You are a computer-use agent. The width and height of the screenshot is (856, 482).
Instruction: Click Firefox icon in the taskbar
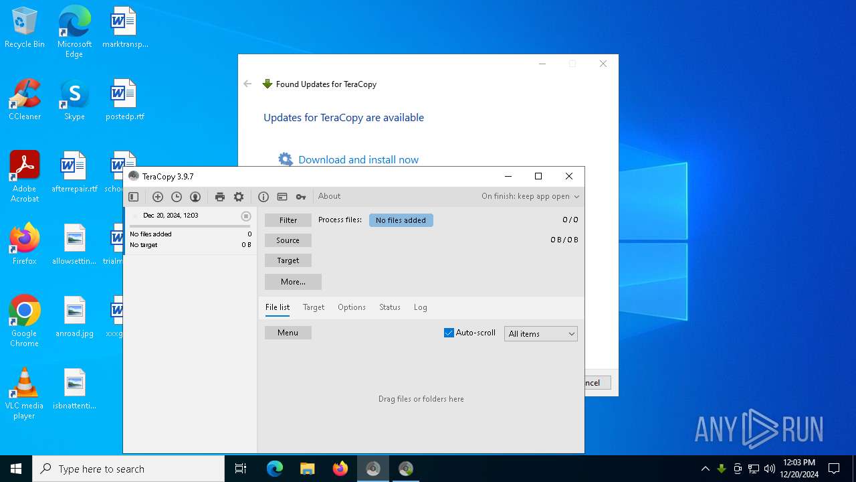[340, 469]
